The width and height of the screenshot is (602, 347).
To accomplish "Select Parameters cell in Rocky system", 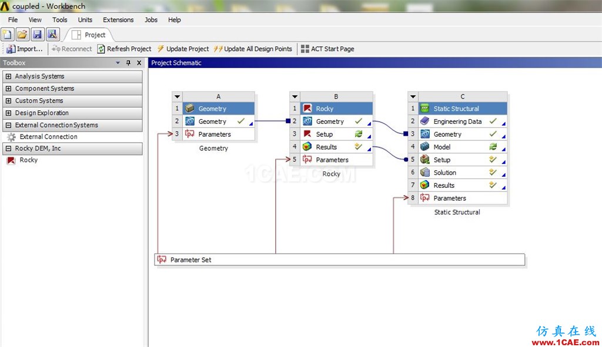I will point(336,160).
